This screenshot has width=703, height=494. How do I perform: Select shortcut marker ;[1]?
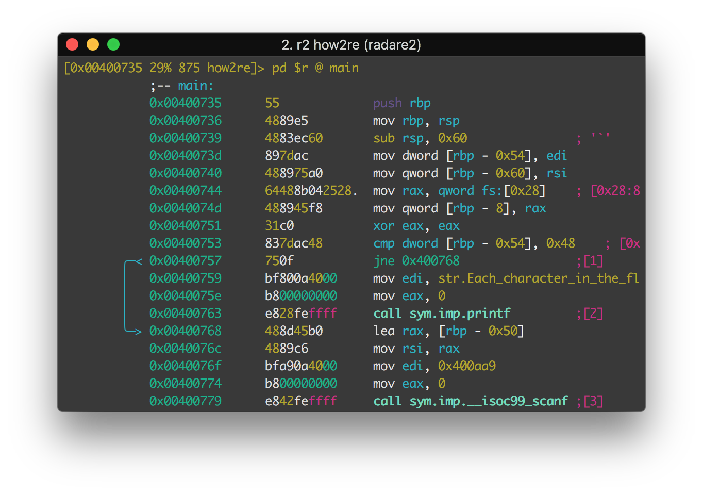590,261
